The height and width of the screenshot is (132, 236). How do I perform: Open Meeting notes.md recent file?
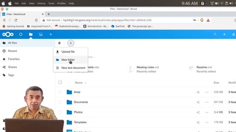(x=147, y=67)
